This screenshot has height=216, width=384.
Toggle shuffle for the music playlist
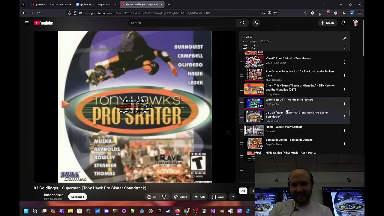pos(253,47)
